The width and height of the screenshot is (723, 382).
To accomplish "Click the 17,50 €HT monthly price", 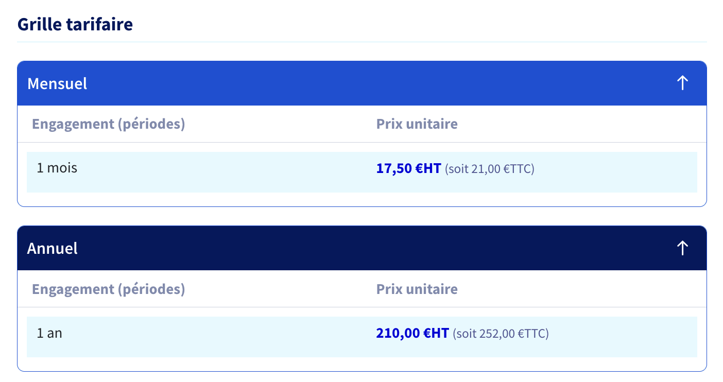I will [409, 168].
